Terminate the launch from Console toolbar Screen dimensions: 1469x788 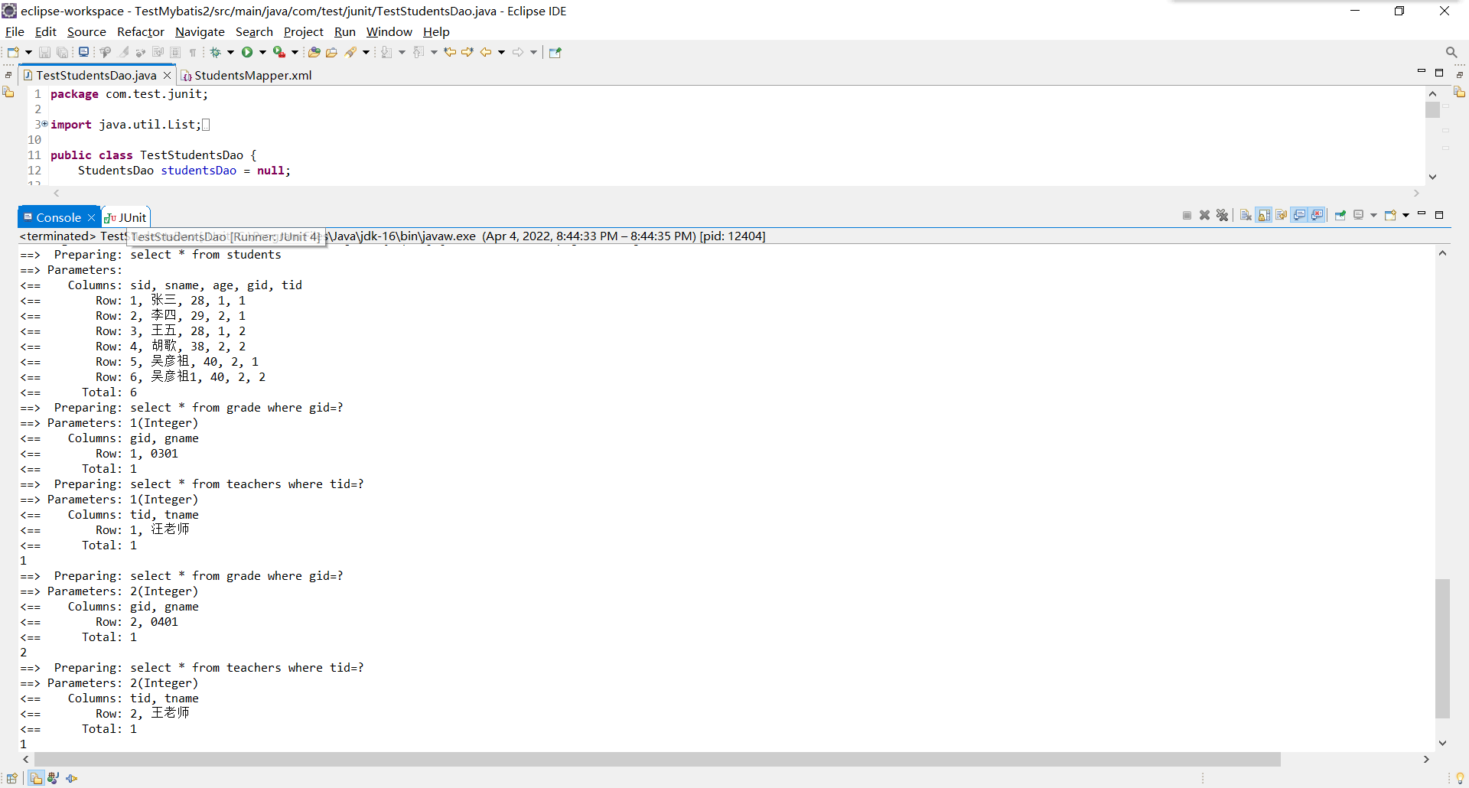(x=1187, y=215)
